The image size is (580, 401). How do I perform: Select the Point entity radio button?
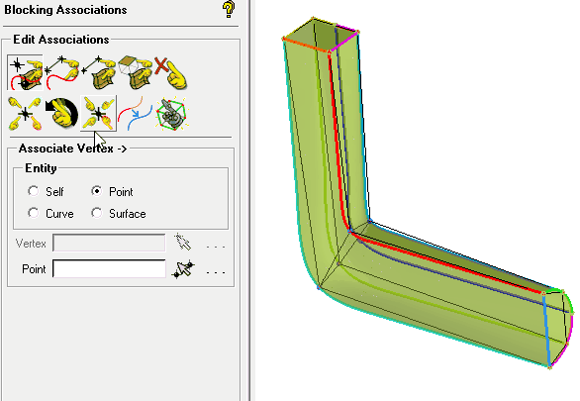pos(97,191)
